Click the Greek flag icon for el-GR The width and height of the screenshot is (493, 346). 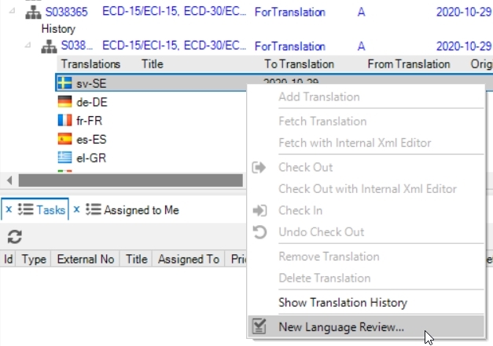(x=64, y=158)
